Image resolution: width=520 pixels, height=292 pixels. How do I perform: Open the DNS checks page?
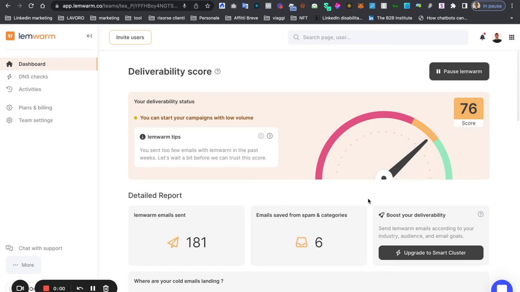point(33,77)
